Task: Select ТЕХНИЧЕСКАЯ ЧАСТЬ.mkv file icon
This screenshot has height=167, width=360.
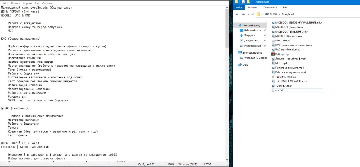Action: point(273,81)
